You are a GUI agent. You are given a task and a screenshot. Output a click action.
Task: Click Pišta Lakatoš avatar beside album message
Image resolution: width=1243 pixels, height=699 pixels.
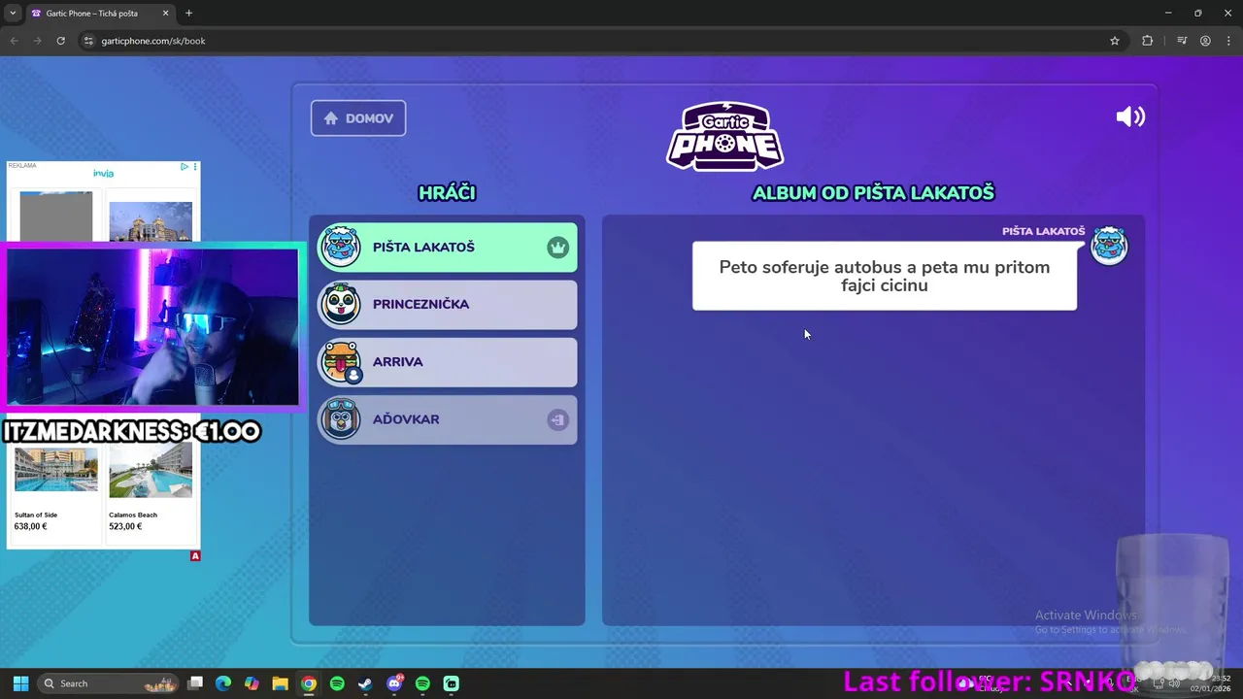click(x=1109, y=246)
